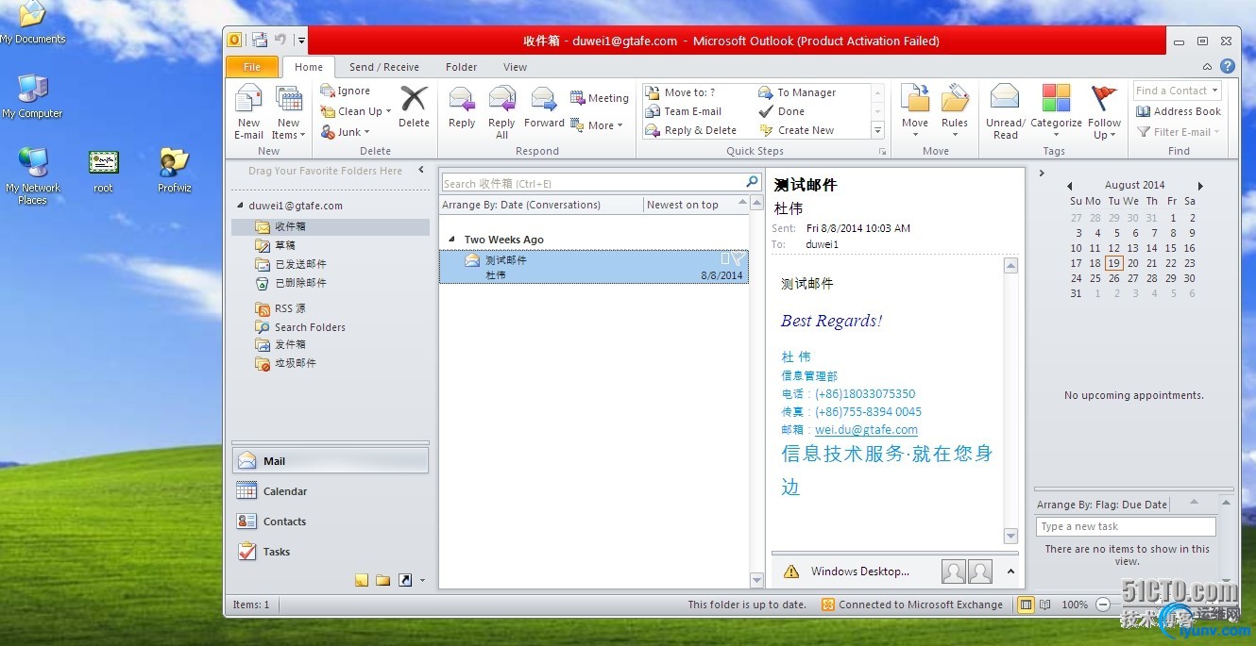The height and width of the screenshot is (646, 1256).
Task: Open Folder List icon in navigation
Action: click(382, 580)
